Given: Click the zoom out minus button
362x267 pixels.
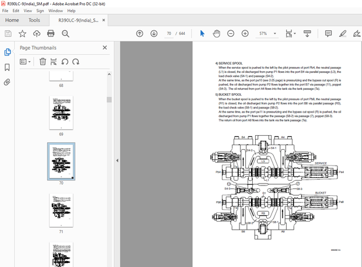Looking at the screenshot, I should pyautogui.click(x=231, y=34).
